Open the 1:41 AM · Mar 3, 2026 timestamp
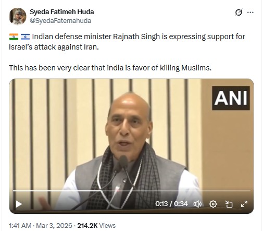This screenshot has height=231, width=263. (41, 225)
